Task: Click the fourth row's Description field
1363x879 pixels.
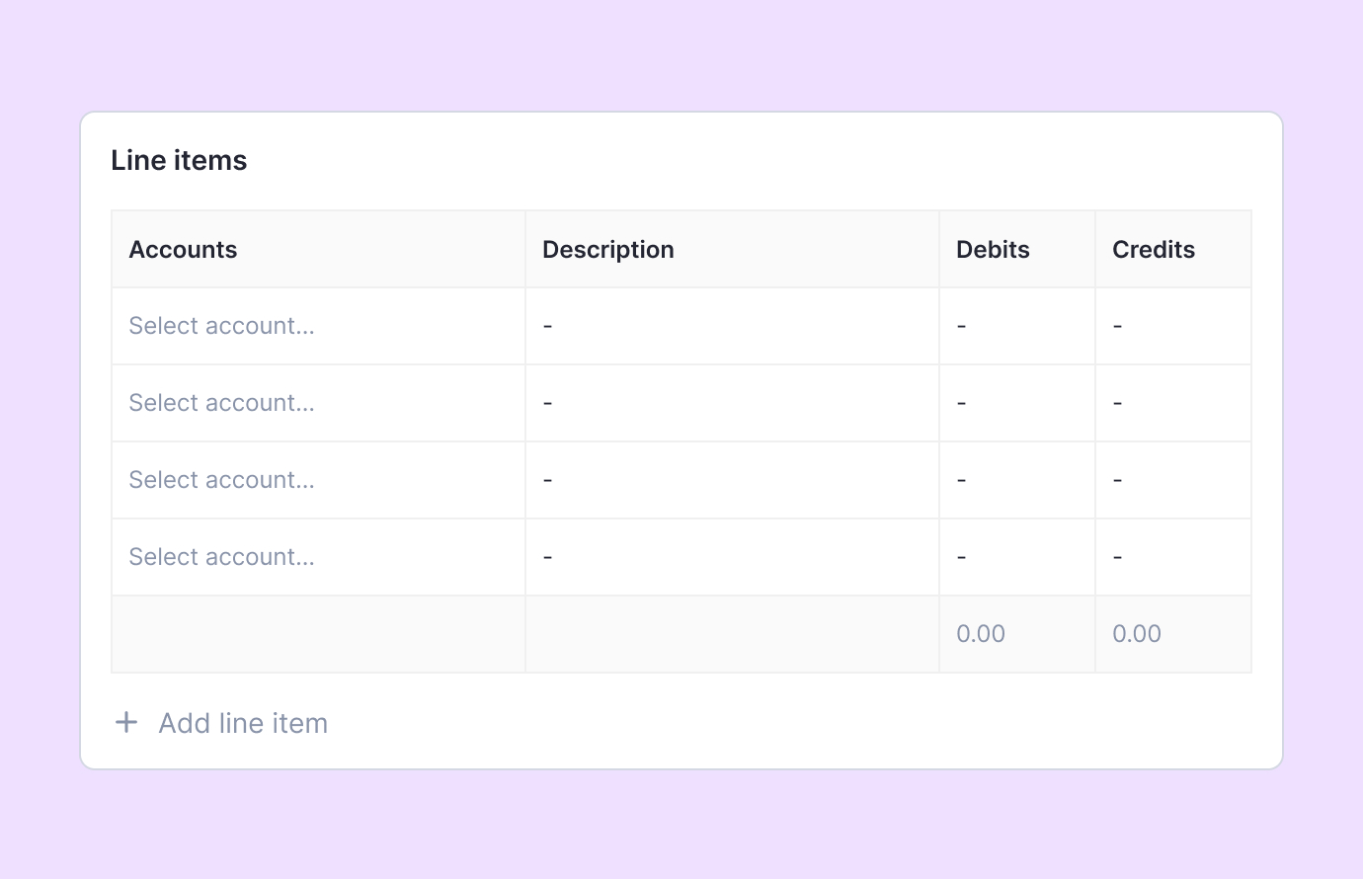Action: [732, 557]
